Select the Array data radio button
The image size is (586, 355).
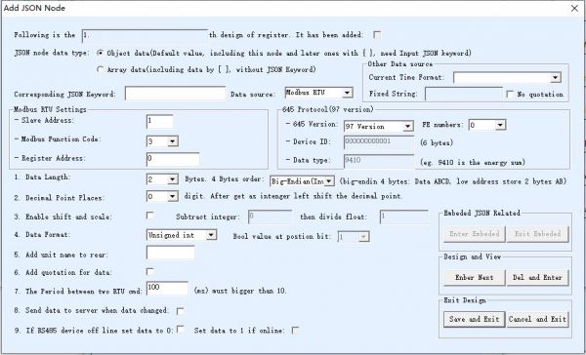pyautogui.click(x=101, y=69)
